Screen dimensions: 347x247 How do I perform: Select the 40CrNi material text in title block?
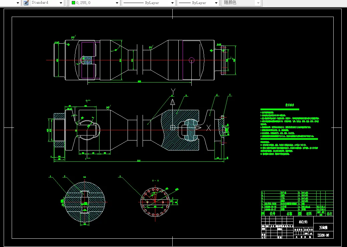coord(303,222)
